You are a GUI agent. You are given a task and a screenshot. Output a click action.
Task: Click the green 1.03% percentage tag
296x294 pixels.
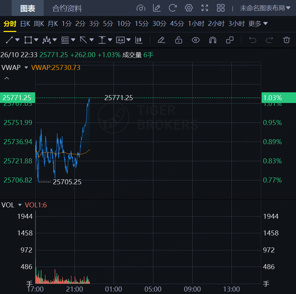point(279,98)
